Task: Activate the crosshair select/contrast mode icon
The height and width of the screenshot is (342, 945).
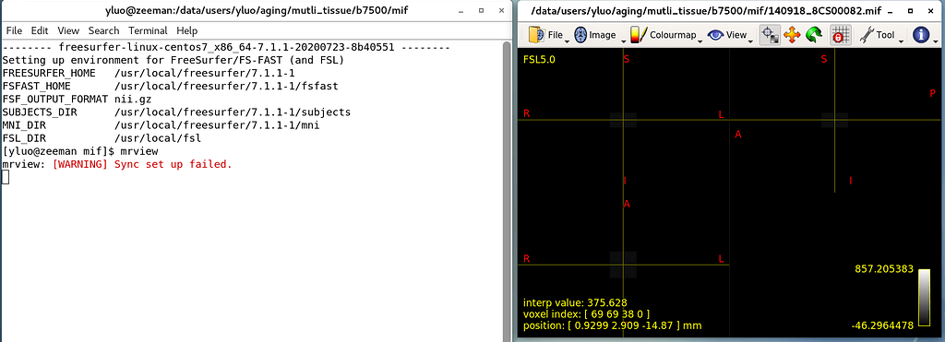Action: pos(769,36)
